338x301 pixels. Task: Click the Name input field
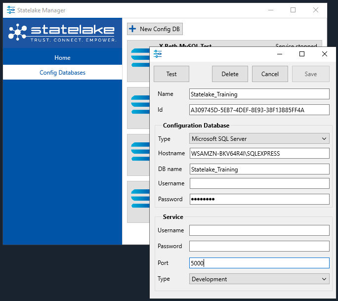pyautogui.click(x=259, y=94)
